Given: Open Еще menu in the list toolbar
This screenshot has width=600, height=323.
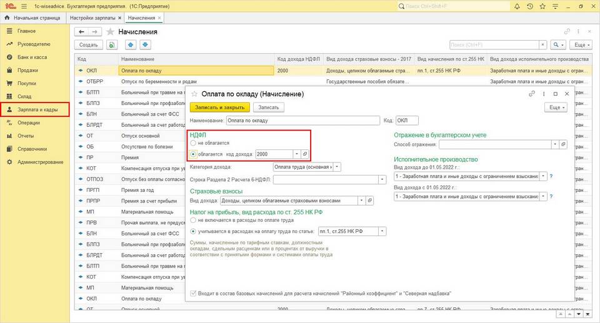Looking at the screenshot, I should (x=581, y=45).
